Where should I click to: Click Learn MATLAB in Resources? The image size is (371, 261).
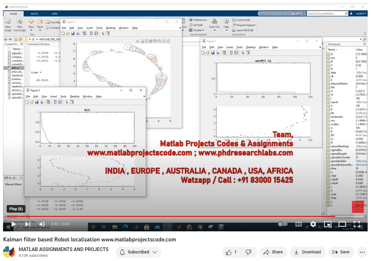[x=243, y=30]
